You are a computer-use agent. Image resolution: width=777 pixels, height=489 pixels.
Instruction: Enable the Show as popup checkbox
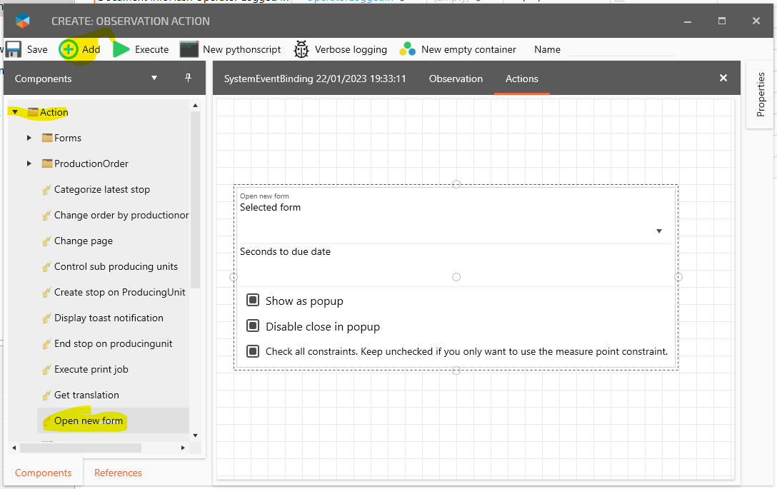253,301
